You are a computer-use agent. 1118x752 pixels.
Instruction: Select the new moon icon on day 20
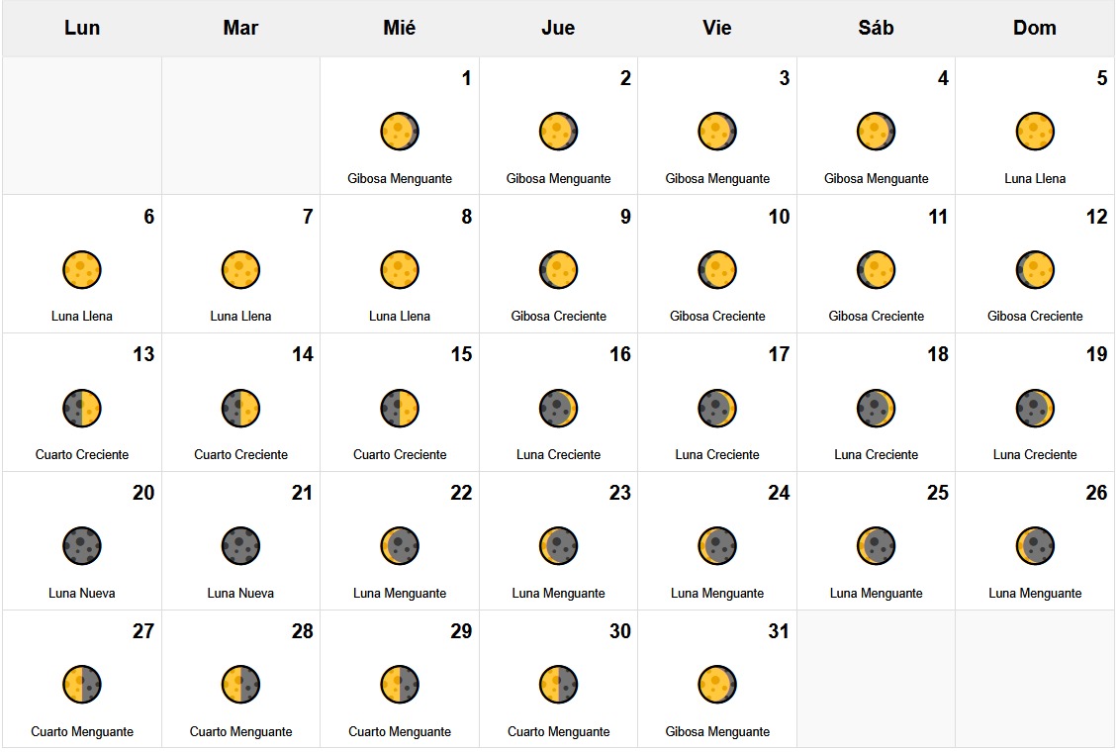click(x=82, y=546)
